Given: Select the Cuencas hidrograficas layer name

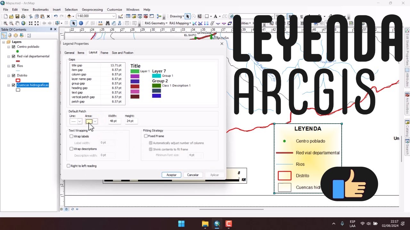Looking at the screenshot, I should click(x=33, y=85).
